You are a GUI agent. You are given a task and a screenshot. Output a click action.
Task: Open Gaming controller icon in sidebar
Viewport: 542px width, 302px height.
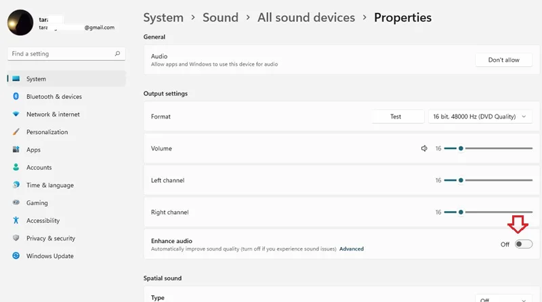(x=16, y=202)
